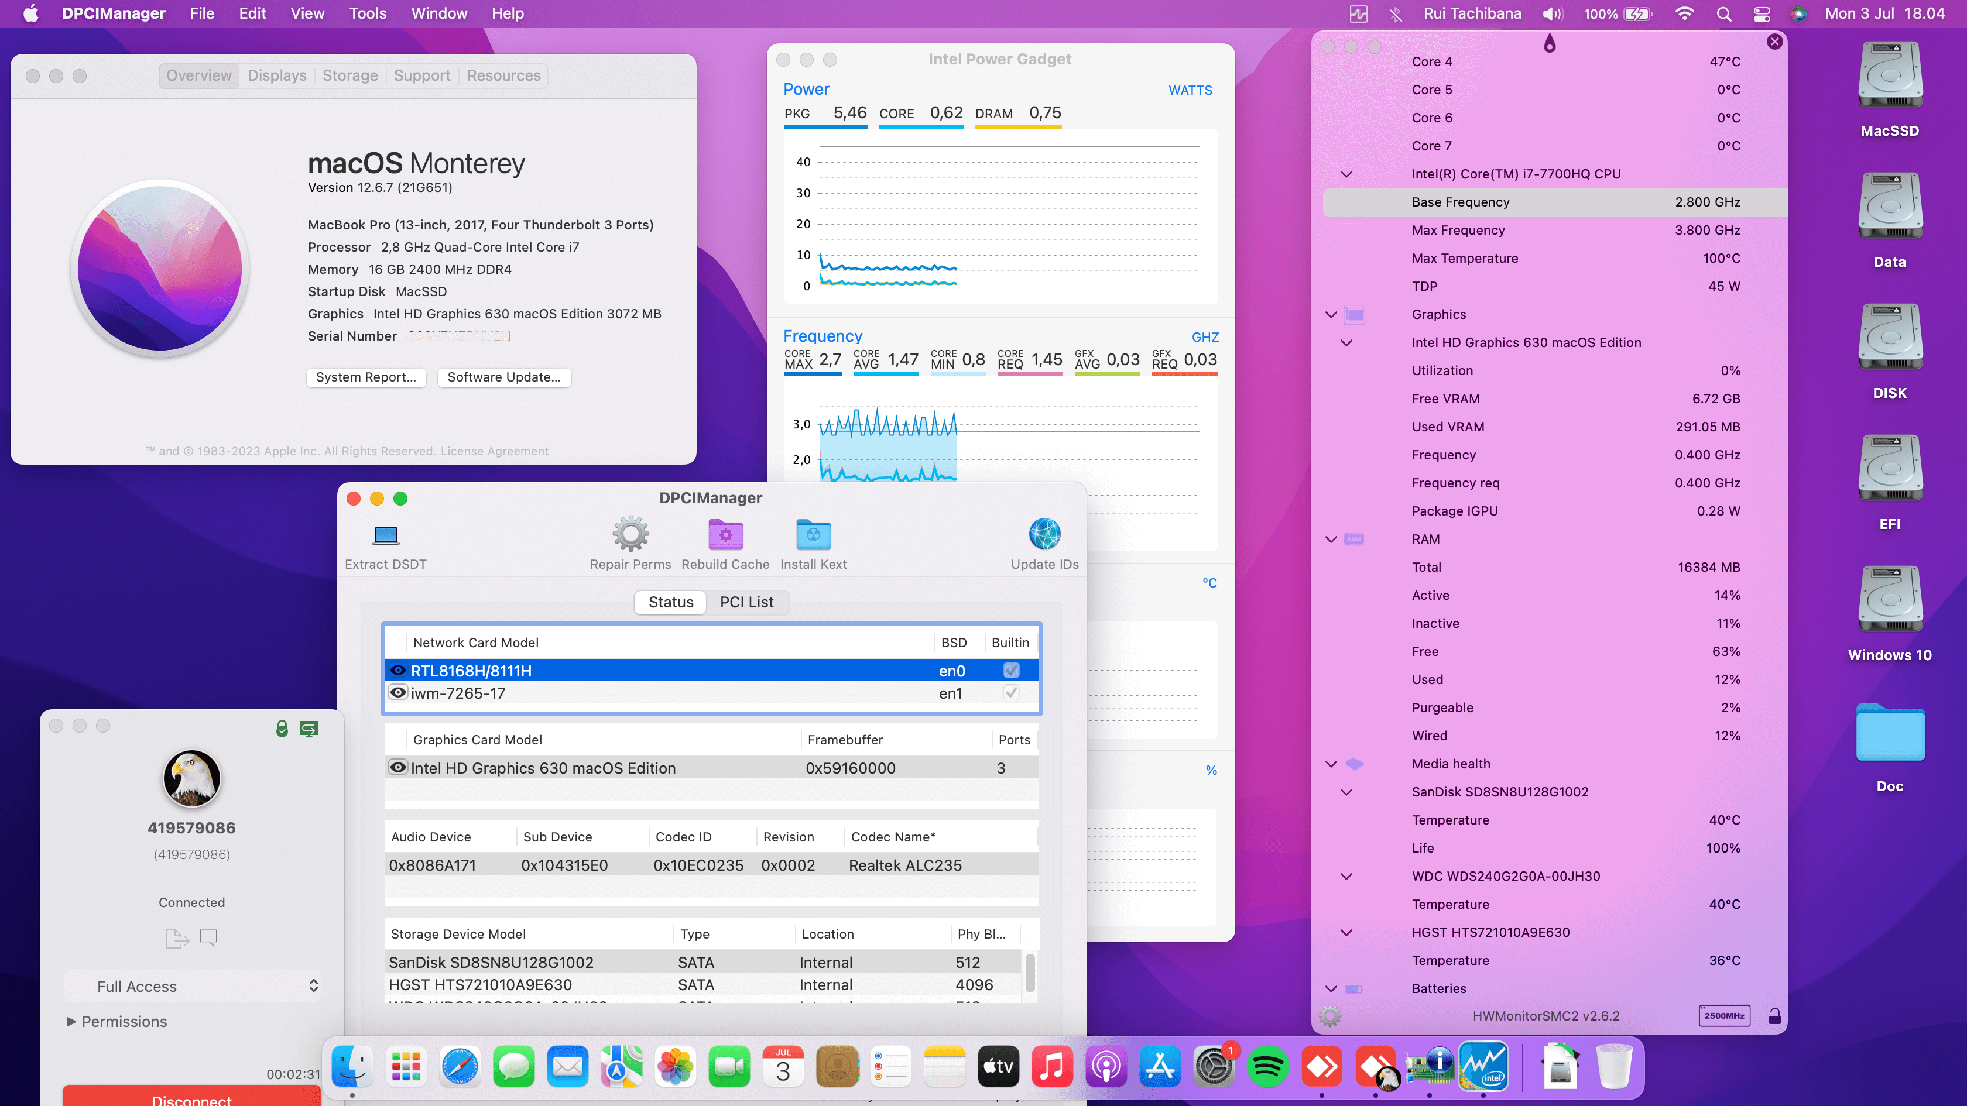Click eye icon beside Intel HD Graphics 630
1967x1106 pixels.
(398, 767)
